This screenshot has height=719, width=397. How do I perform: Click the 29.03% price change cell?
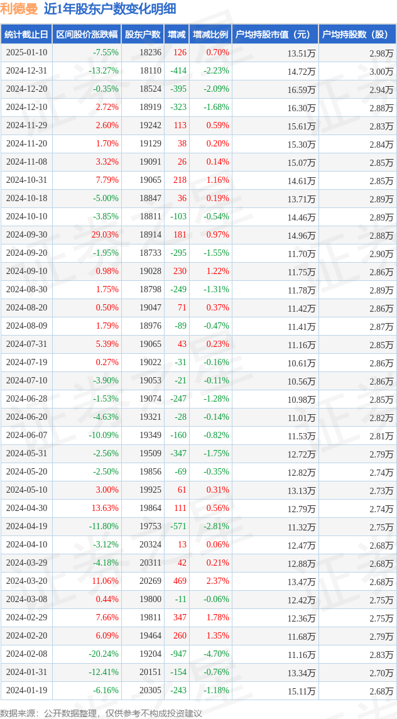[x=105, y=234]
